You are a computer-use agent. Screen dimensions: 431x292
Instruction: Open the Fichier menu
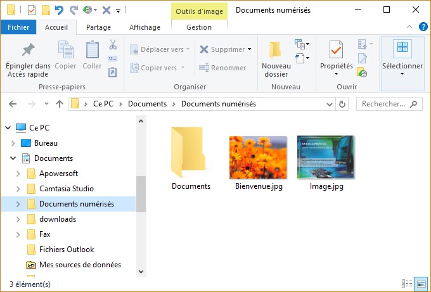pos(18,27)
